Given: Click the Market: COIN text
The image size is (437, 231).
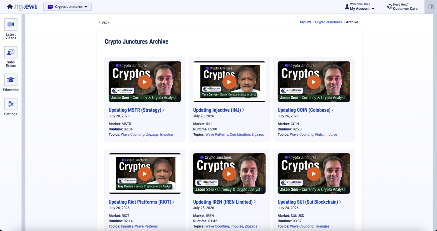Looking at the screenshot, I should click(x=288, y=124).
